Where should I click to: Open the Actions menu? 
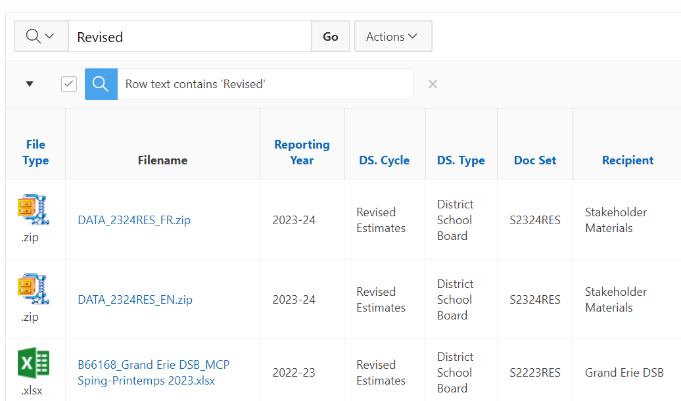point(392,36)
